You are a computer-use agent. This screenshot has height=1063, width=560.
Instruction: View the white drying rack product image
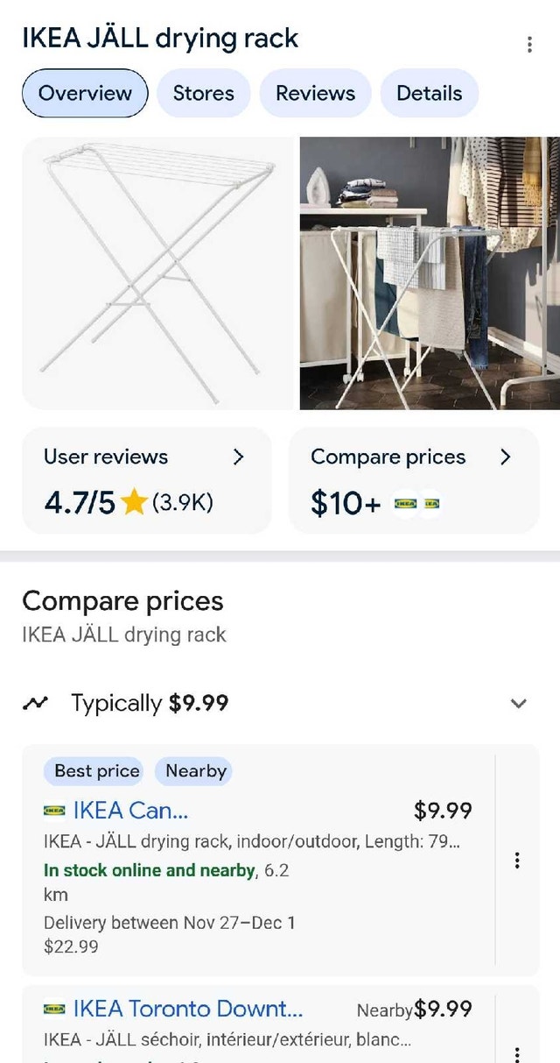(x=157, y=273)
